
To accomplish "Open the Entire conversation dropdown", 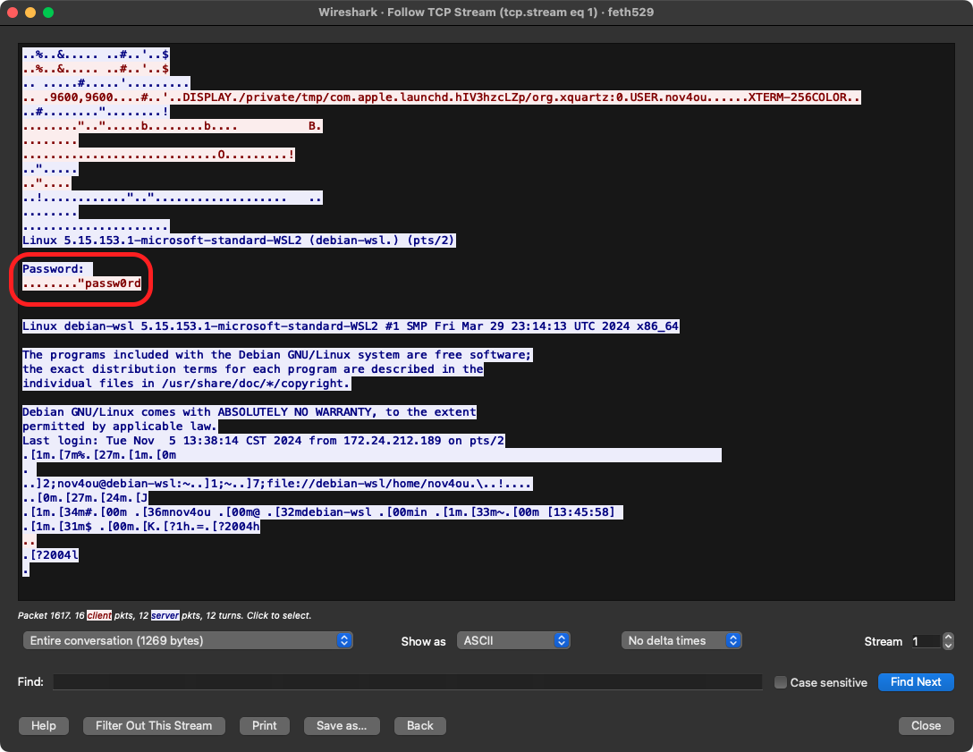I will coord(188,640).
